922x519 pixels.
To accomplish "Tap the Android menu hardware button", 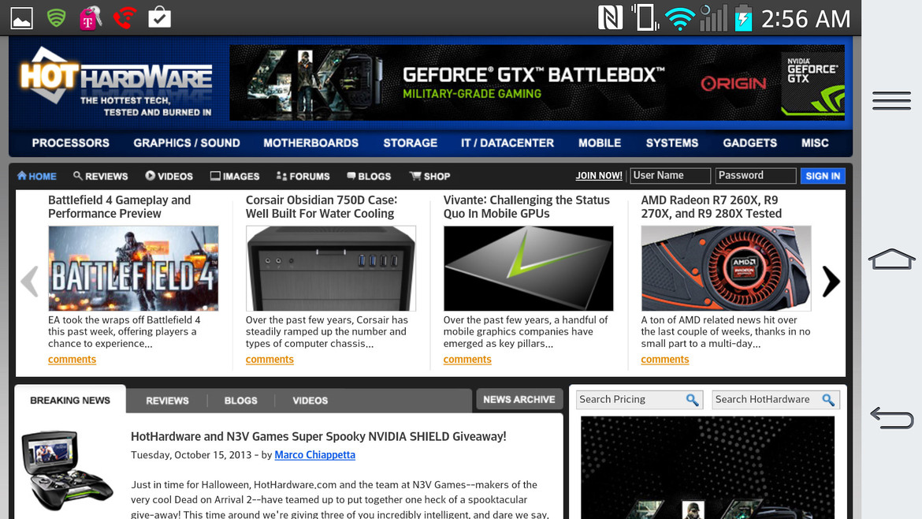I will [x=891, y=101].
